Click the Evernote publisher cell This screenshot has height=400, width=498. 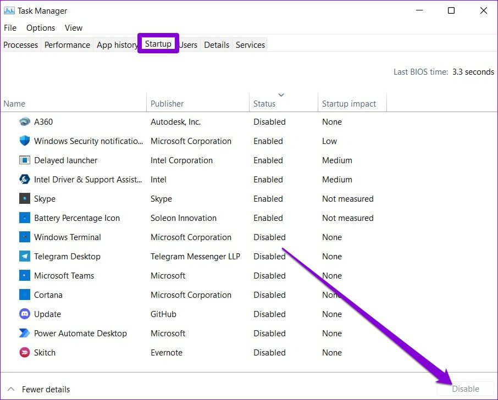pos(166,353)
